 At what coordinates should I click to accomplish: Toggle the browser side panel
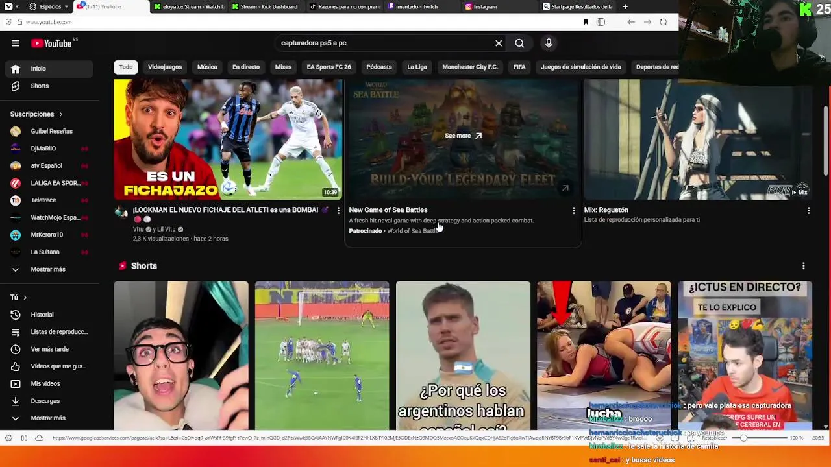(x=601, y=22)
